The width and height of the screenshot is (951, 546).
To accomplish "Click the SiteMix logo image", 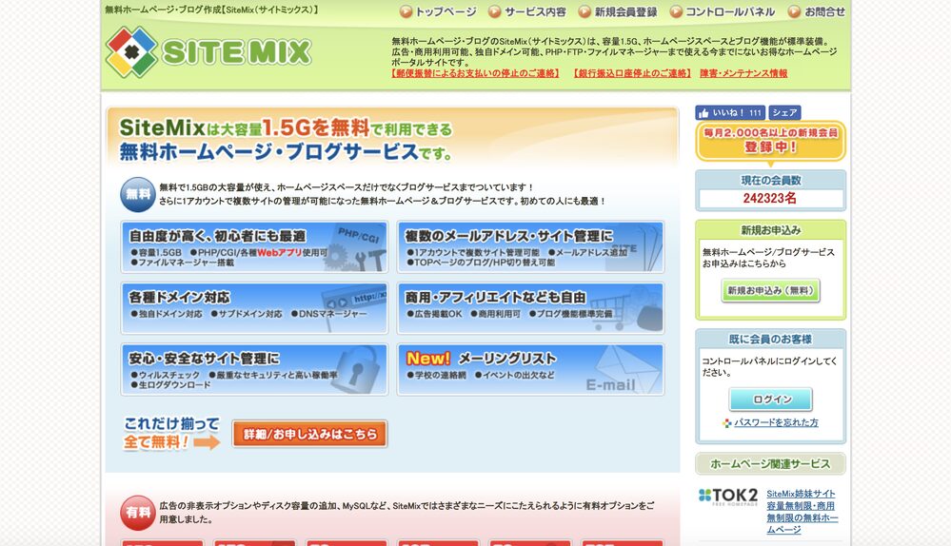I will tap(208, 52).
